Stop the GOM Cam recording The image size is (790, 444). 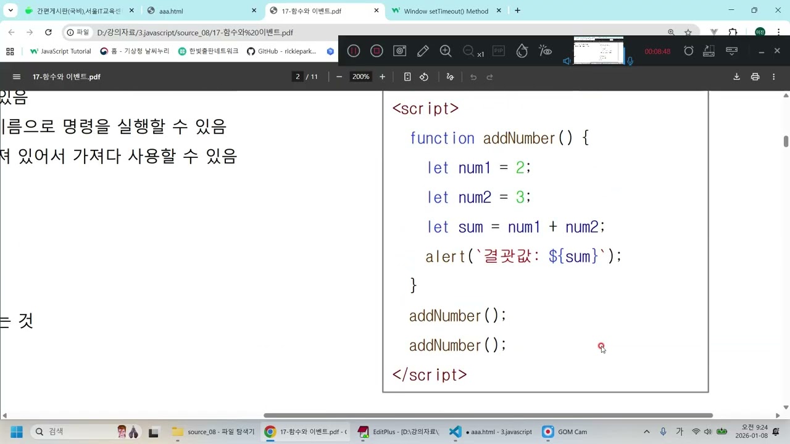coord(376,51)
